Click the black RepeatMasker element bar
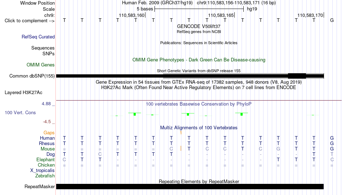Viewport: 342px width, 195px height. tap(190, 186)
